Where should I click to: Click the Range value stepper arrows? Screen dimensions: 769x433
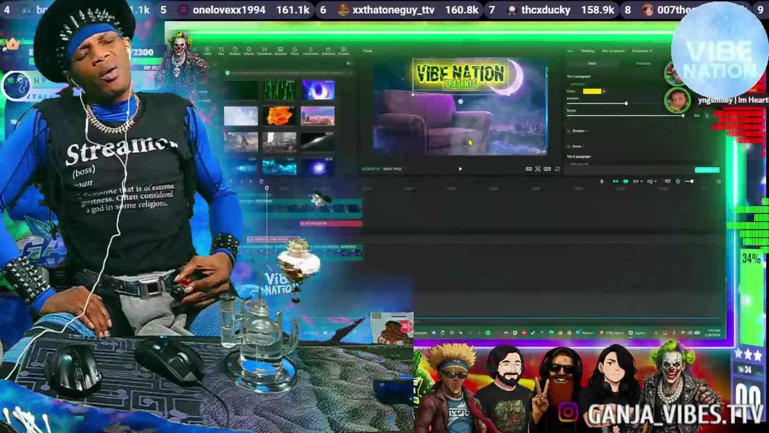(x=707, y=115)
